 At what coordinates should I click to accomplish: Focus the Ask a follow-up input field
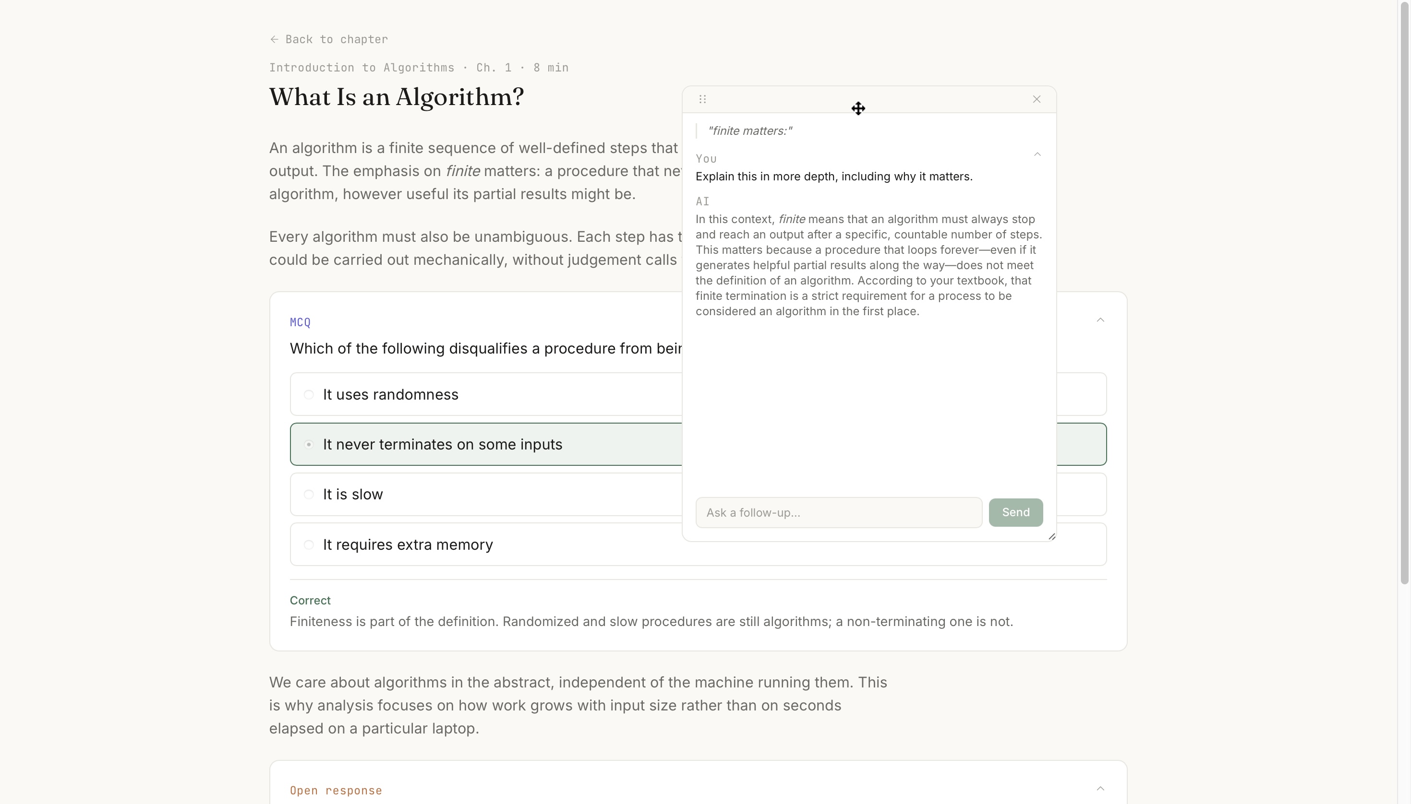pos(839,512)
